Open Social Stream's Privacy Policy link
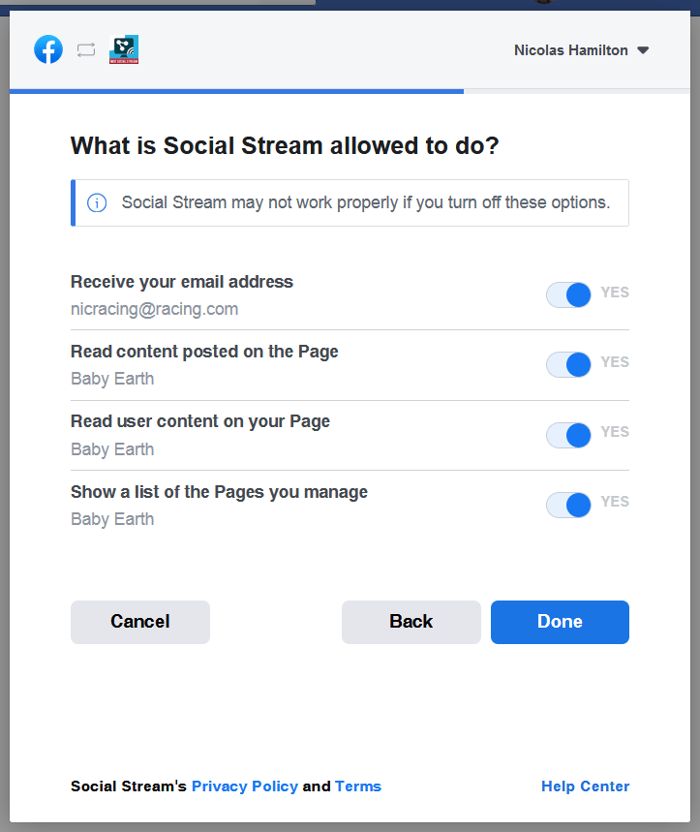The height and width of the screenshot is (832, 700). (x=245, y=786)
